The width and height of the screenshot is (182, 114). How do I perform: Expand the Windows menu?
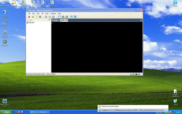click(x=53, y=14)
